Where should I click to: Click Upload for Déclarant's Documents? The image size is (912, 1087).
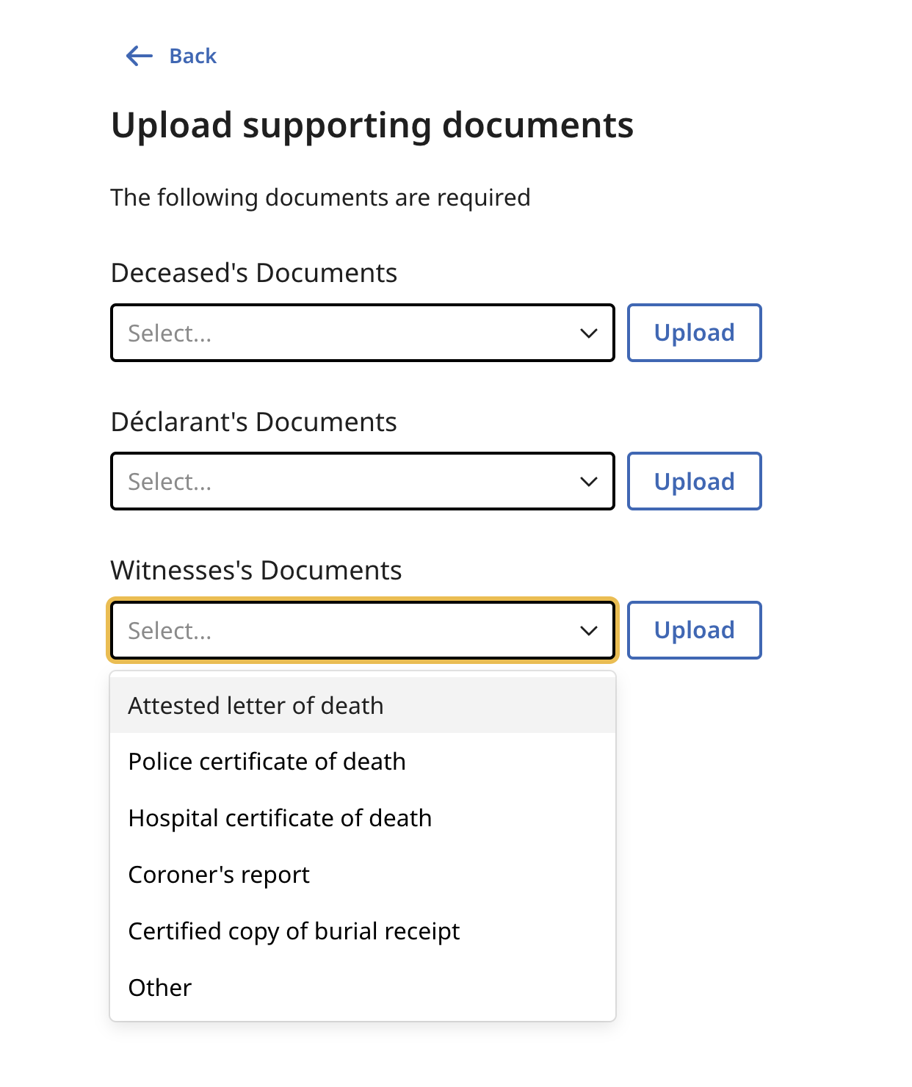click(694, 481)
